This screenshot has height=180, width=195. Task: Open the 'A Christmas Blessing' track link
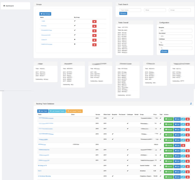[44, 176]
